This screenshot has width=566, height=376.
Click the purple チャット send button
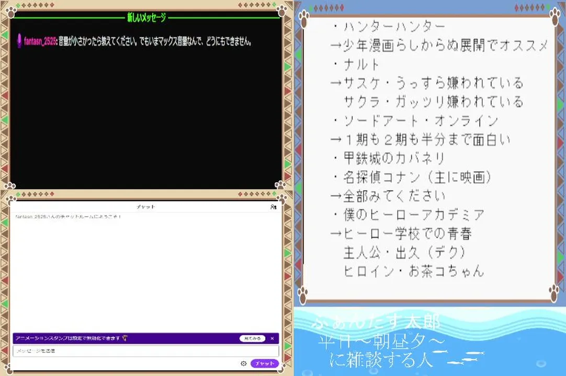265,363
